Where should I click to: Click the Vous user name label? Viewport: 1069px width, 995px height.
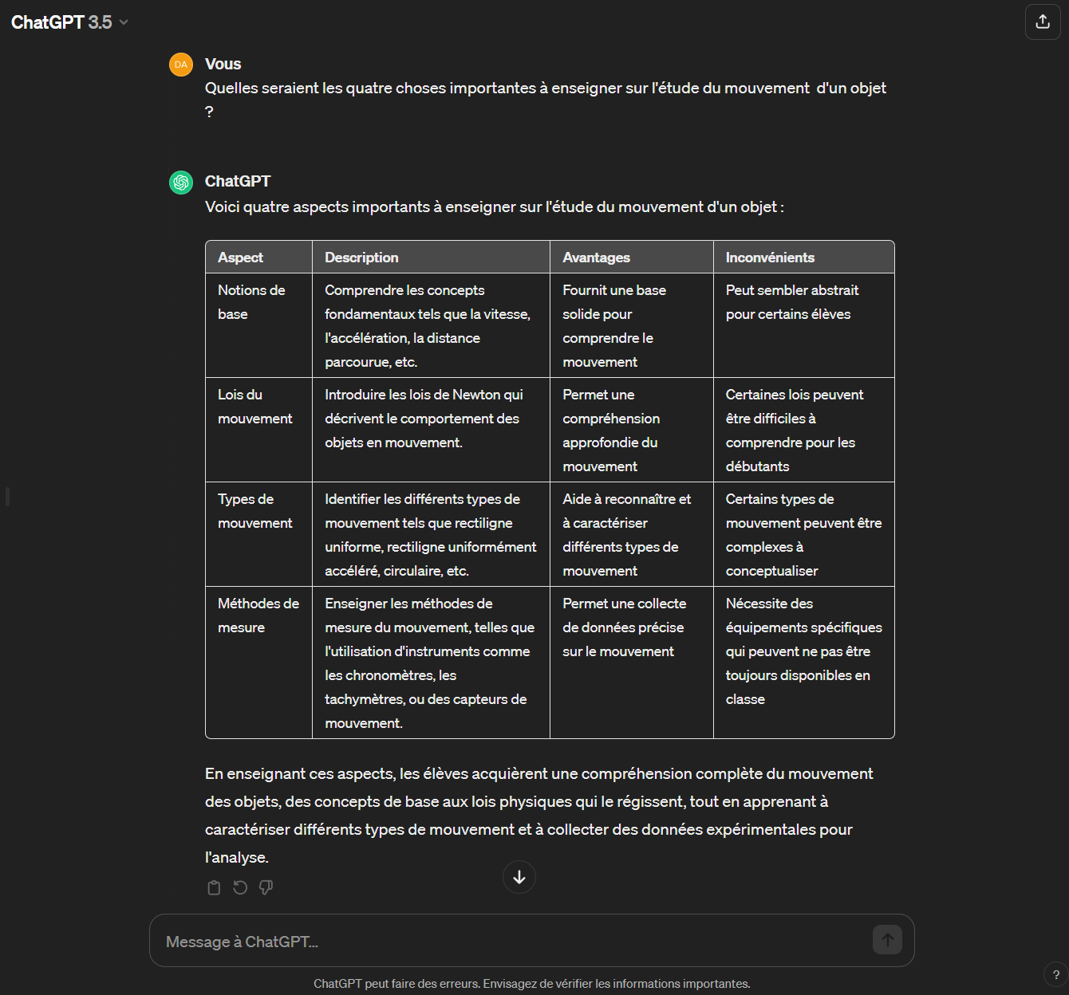click(223, 64)
